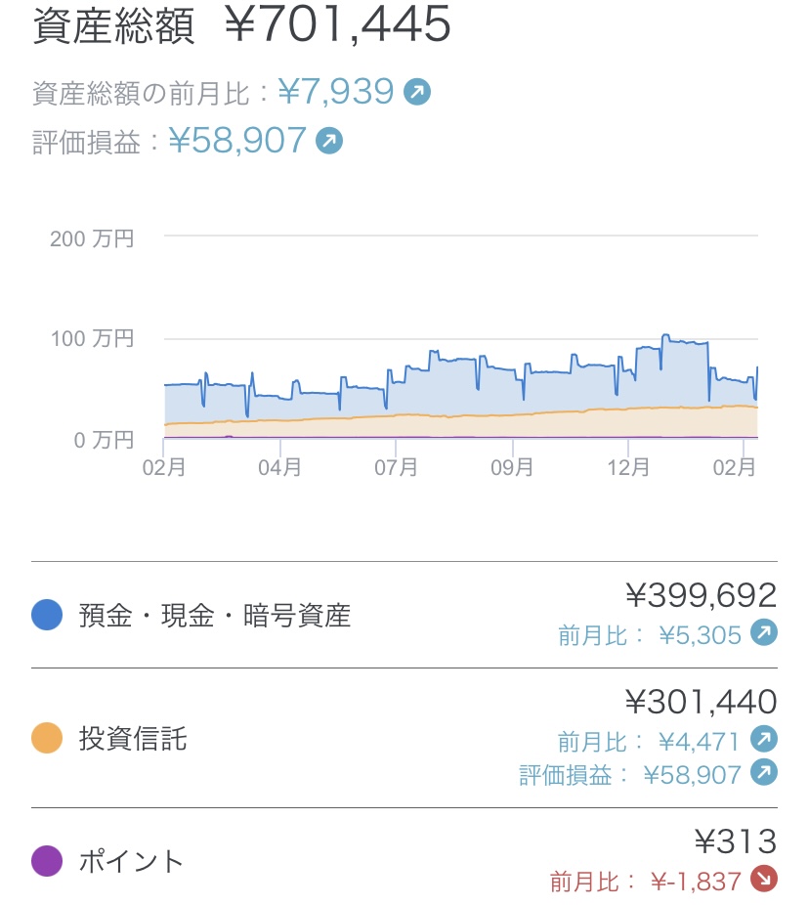Click up-arrow icon in investment trust 評価損益 row
Image resolution: width=809 pixels, height=905 pixels.
[x=764, y=773]
